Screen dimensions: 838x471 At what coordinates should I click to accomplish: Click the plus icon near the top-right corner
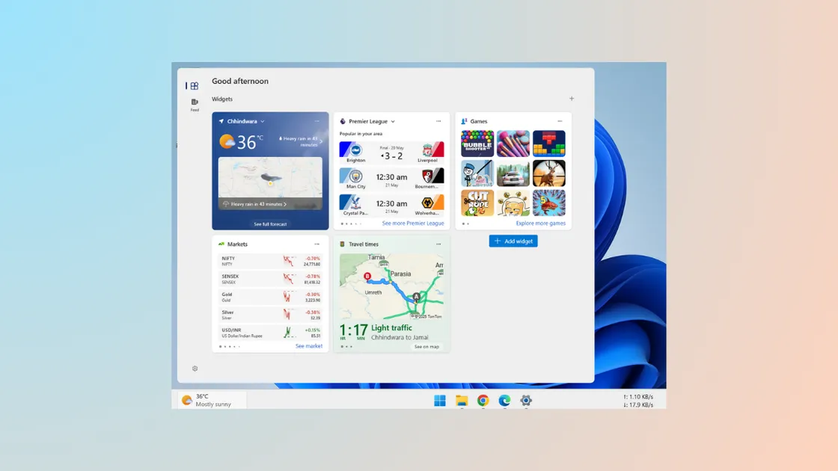pyautogui.click(x=572, y=98)
